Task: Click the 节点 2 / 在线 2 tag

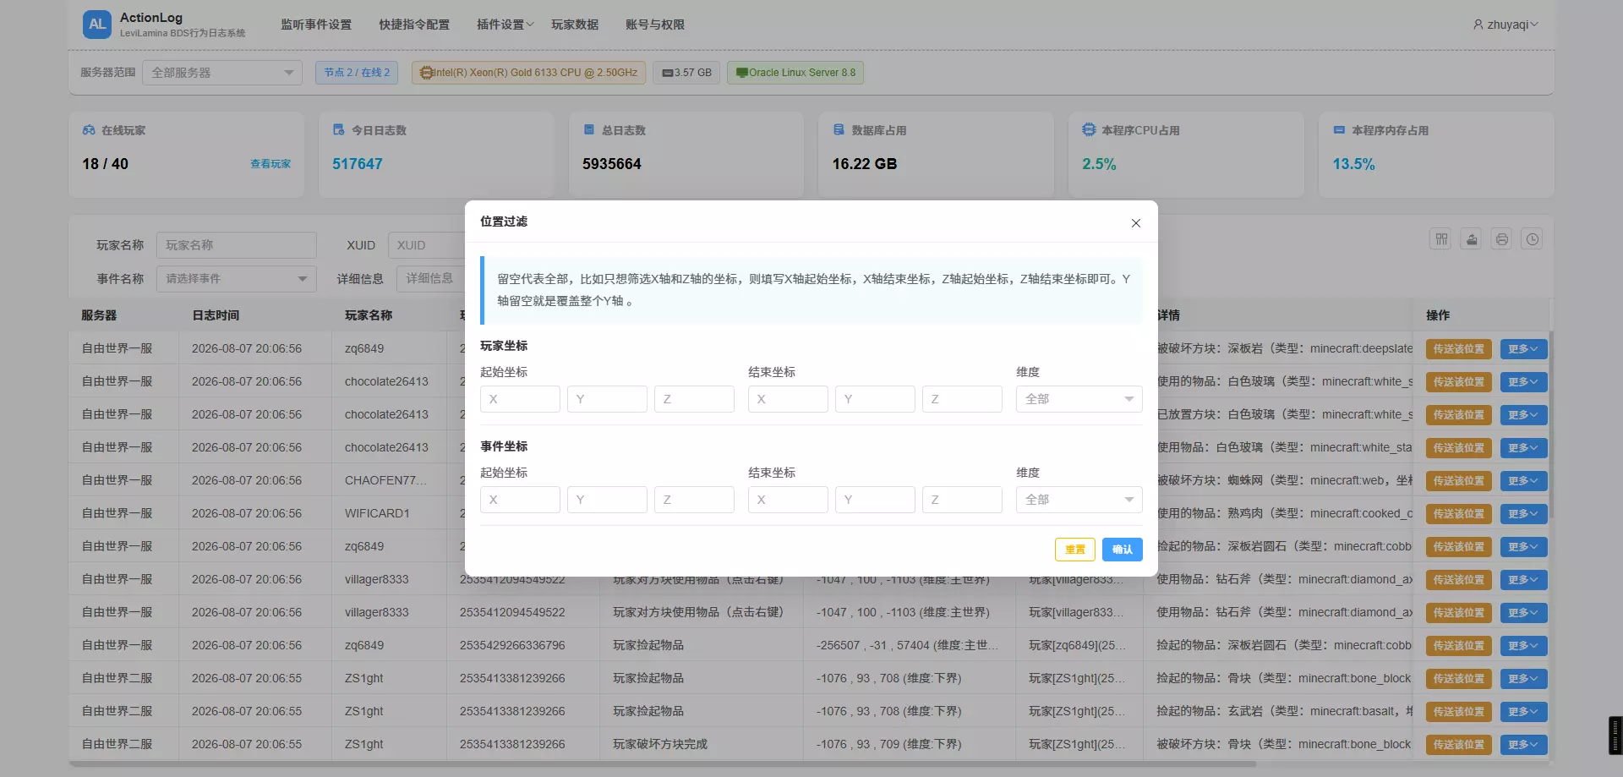Action: coord(357,73)
